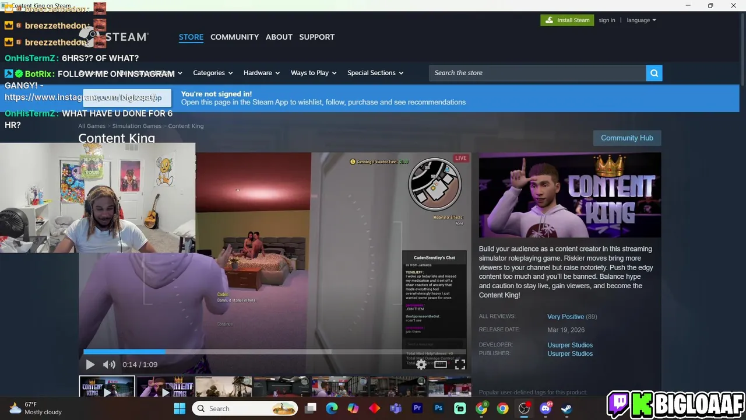Image resolution: width=746 pixels, height=420 pixels.
Task: Expand the Categories menu
Action: point(213,73)
